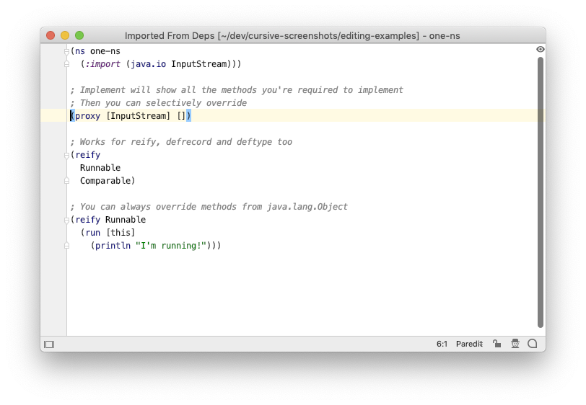Open the Paredit mode widget

click(469, 344)
